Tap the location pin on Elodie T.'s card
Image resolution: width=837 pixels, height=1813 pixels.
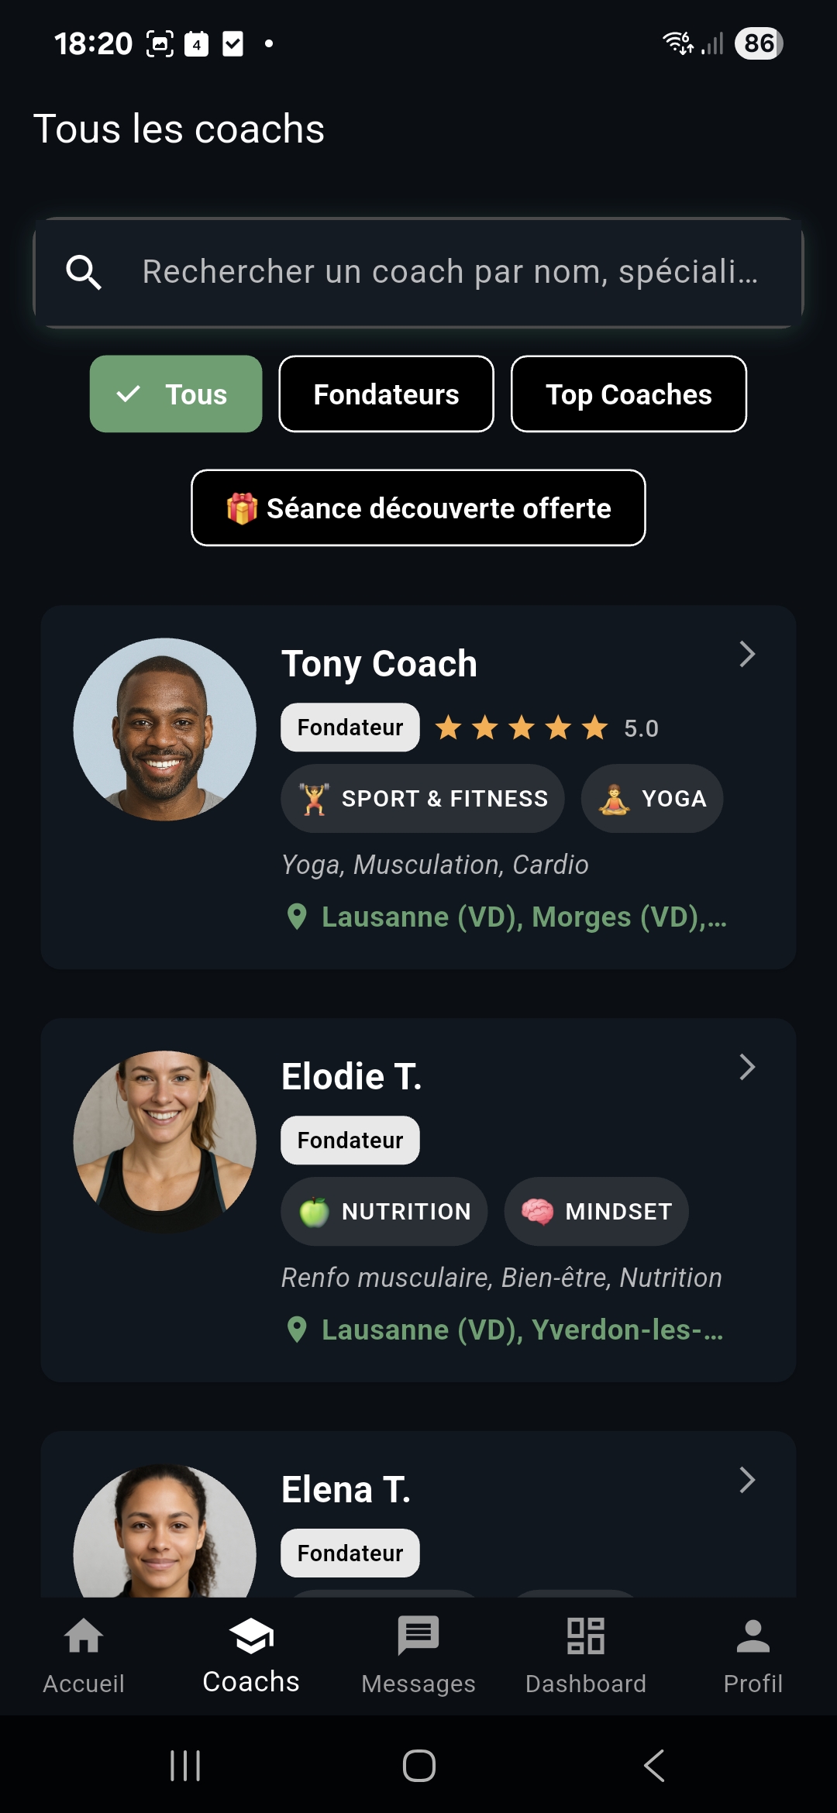297,1330
